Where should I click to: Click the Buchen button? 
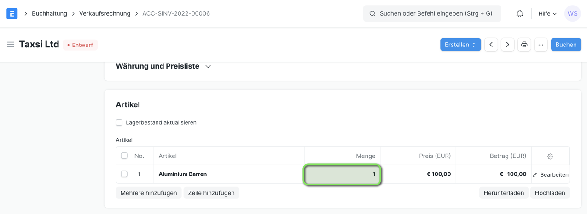566,45
